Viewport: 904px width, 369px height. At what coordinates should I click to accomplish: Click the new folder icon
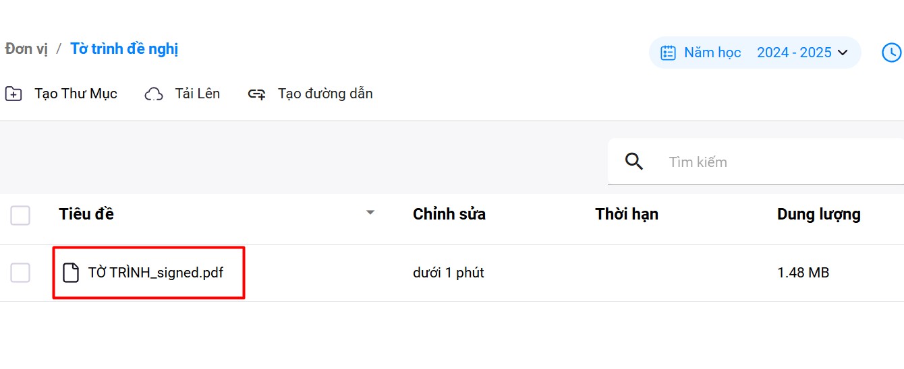[13, 94]
